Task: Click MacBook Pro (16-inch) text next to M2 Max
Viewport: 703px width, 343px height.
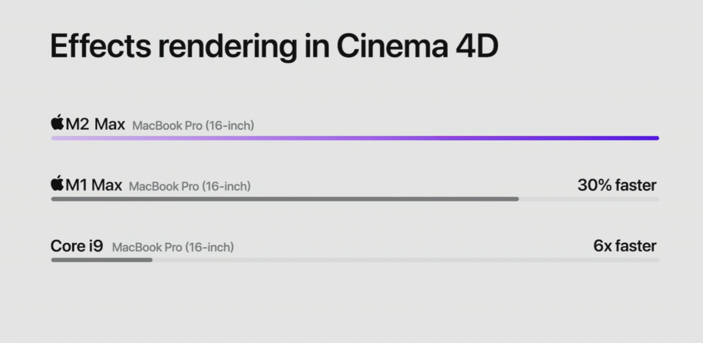Action: [193, 125]
